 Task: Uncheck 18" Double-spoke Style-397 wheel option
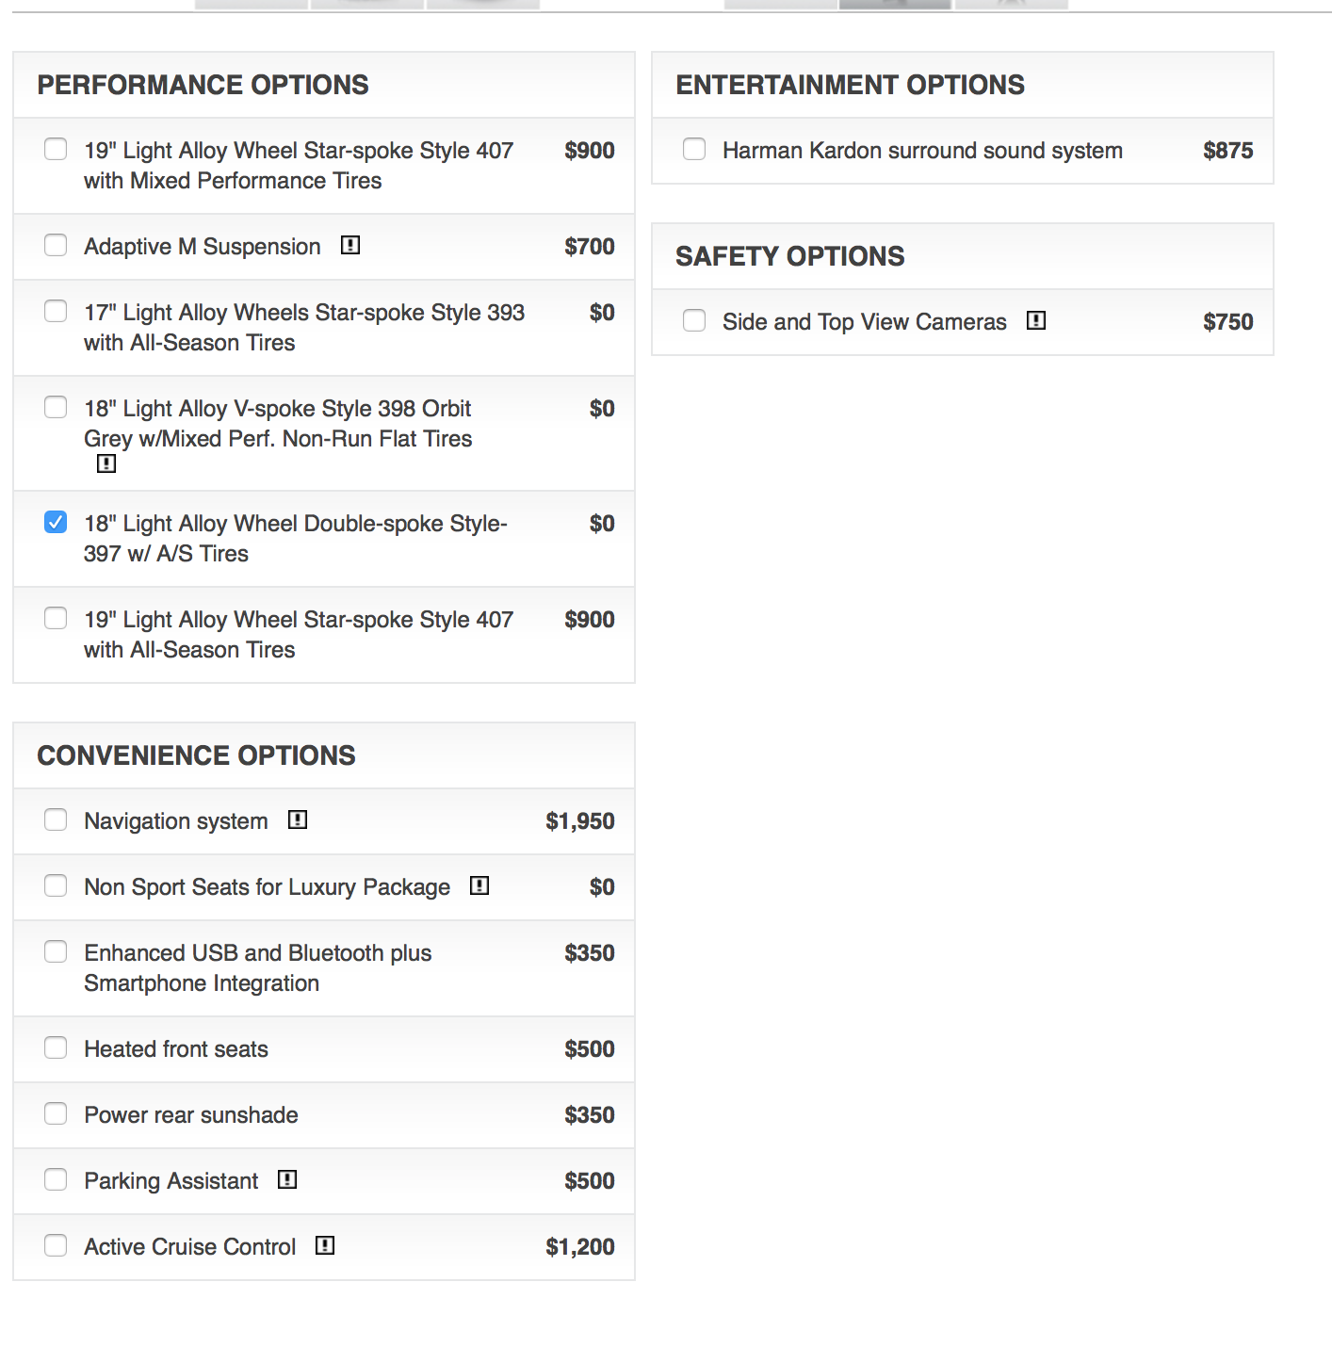(x=56, y=522)
